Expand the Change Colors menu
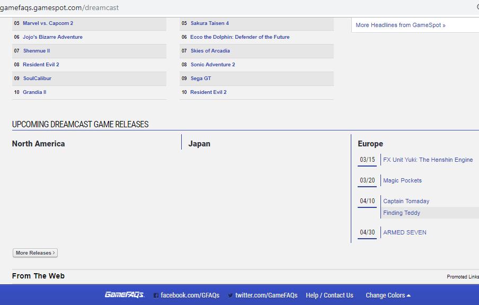479x305 pixels. pos(388,295)
